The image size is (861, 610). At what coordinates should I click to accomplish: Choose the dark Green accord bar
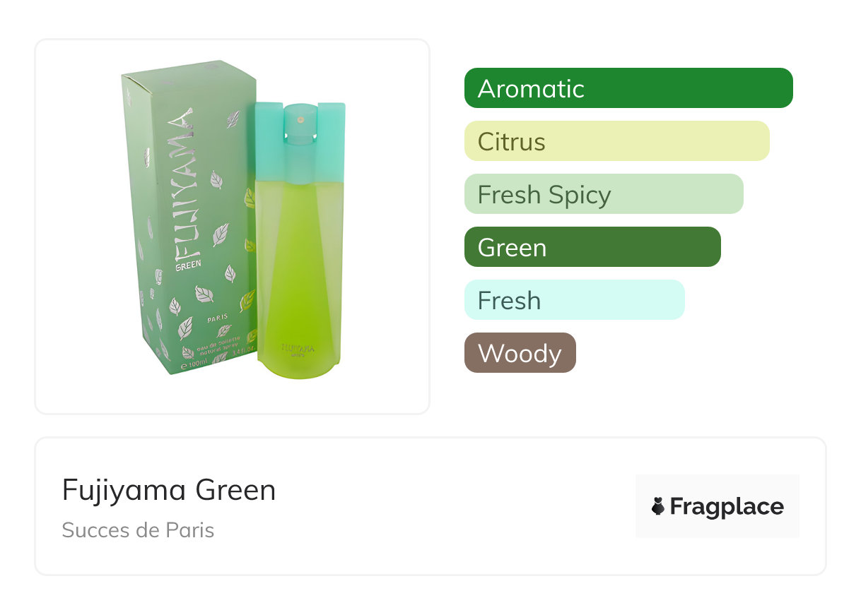(592, 247)
